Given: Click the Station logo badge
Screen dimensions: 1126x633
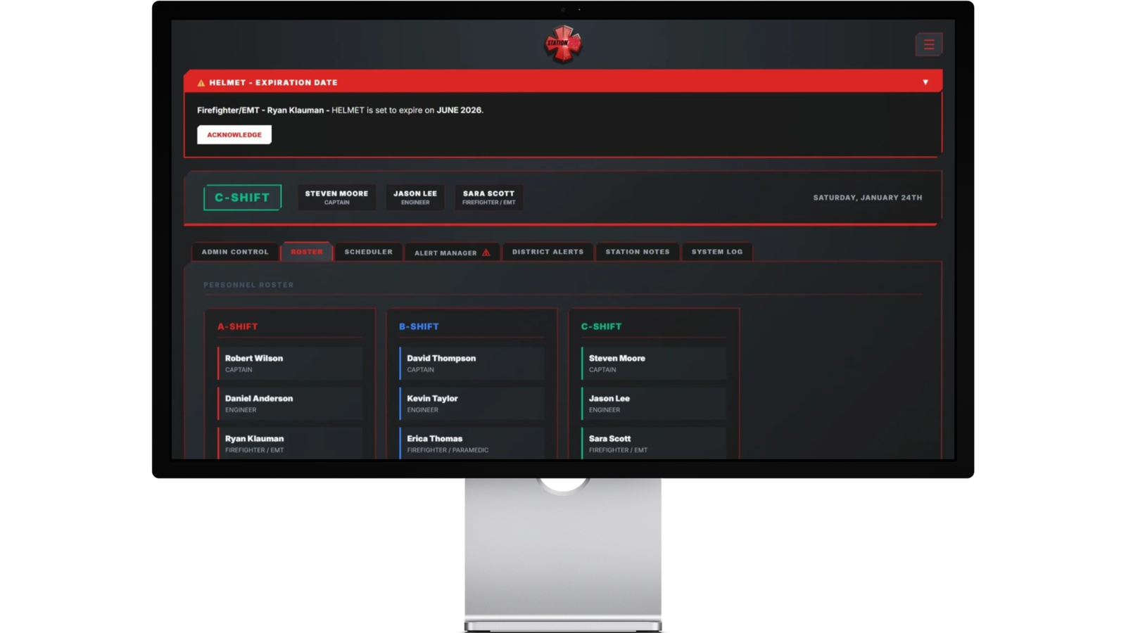Looking at the screenshot, I should pyautogui.click(x=563, y=44).
